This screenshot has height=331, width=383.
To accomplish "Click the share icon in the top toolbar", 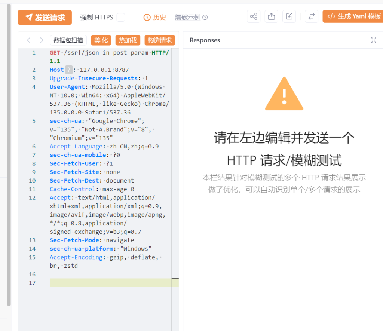I will click(x=254, y=16).
